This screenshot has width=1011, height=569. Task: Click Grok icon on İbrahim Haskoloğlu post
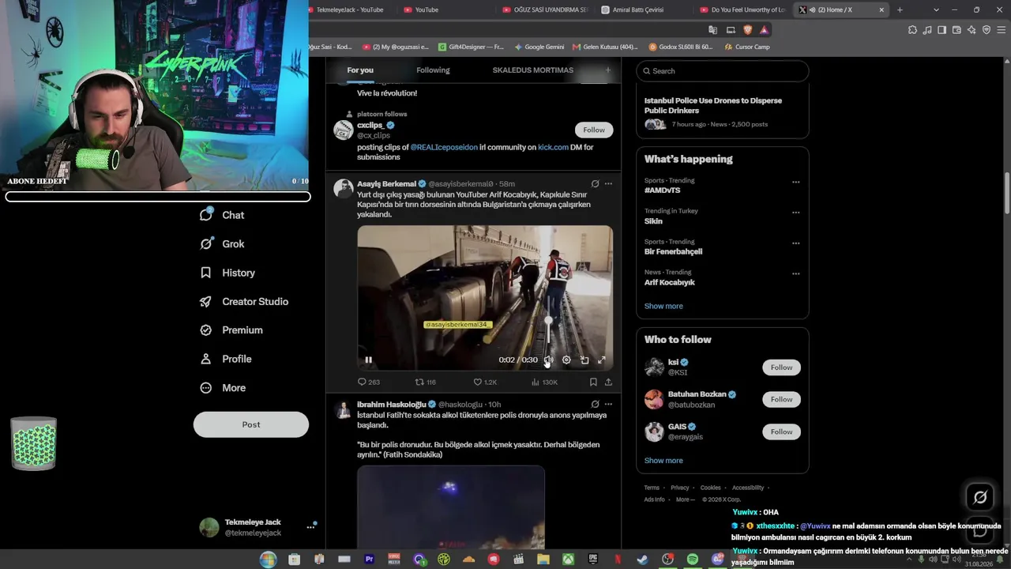pos(595,404)
